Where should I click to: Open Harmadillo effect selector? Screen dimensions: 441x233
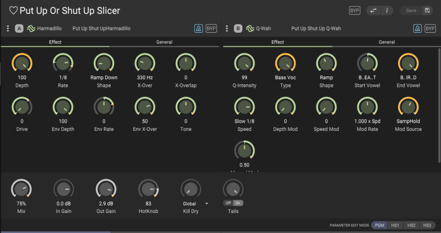(49, 28)
